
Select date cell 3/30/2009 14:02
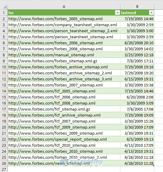coord(137,49)
